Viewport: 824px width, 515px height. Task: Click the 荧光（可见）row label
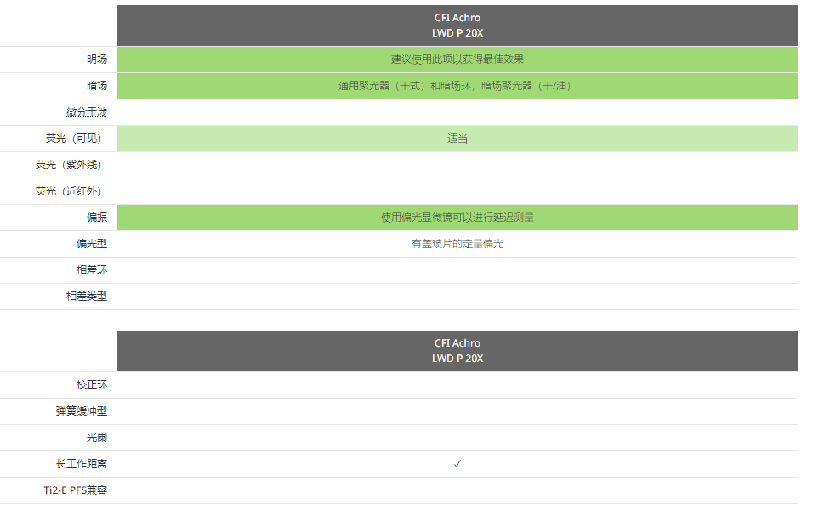tap(73, 139)
